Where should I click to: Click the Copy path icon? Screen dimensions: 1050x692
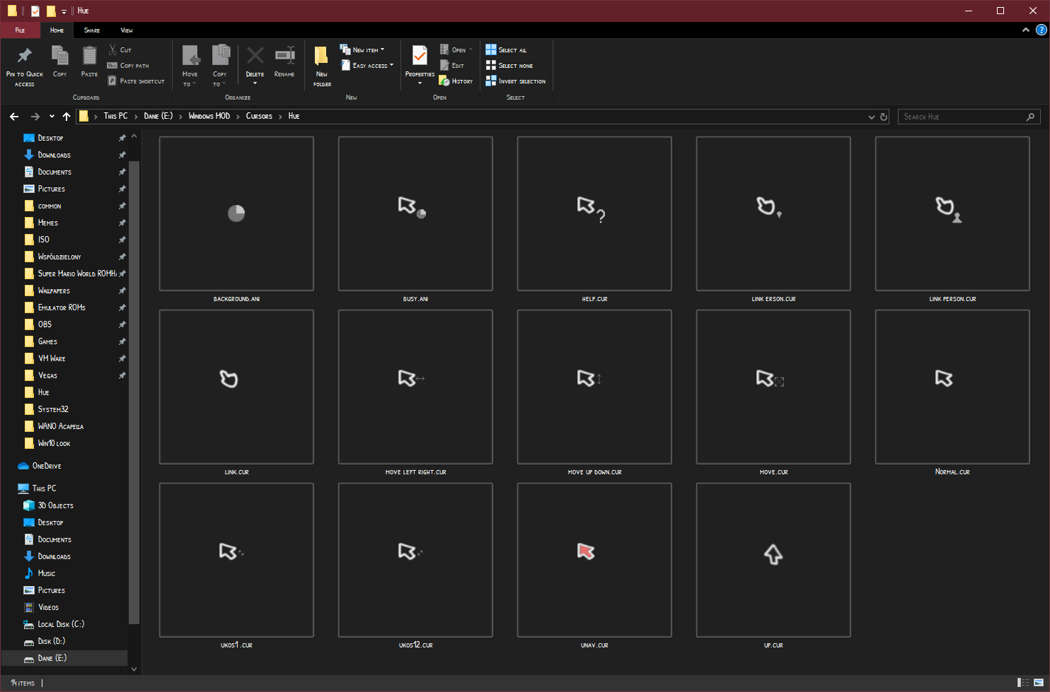pyautogui.click(x=112, y=65)
